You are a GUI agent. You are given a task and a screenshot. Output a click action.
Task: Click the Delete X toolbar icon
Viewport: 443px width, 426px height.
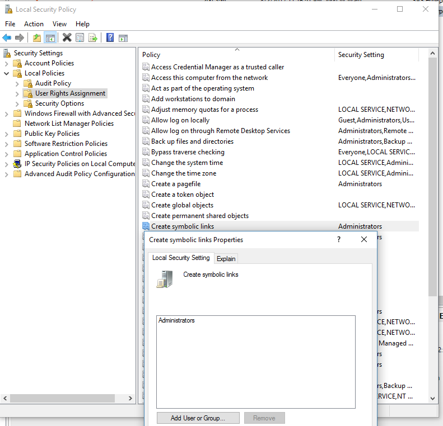(x=67, y=37)
